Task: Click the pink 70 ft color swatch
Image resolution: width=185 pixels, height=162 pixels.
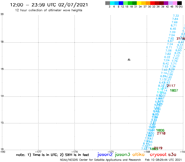Action: point(174,3)
